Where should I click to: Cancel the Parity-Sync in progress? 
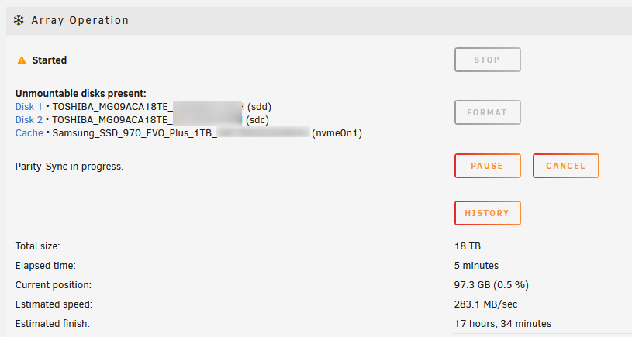[x=565, y=166]
